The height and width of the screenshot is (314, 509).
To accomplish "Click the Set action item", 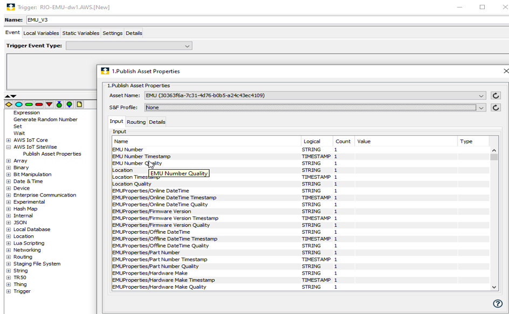I will (x=18, y=127).
